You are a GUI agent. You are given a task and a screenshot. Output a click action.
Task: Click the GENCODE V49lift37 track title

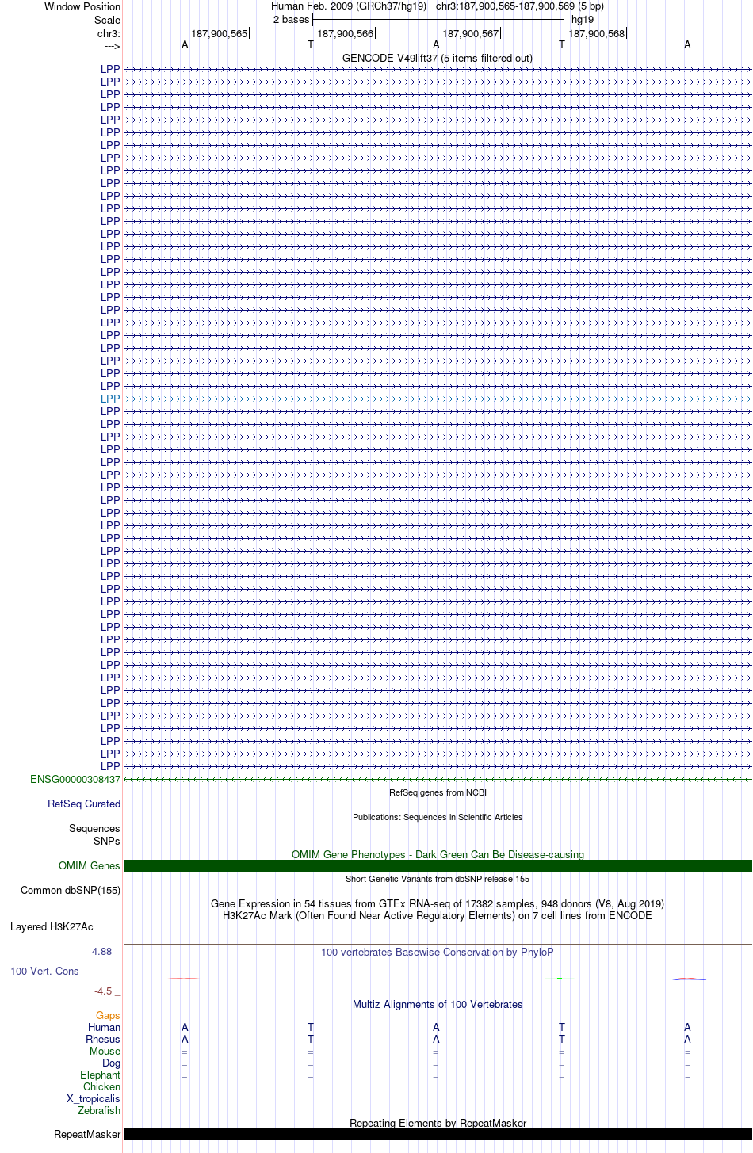(438, 58)
